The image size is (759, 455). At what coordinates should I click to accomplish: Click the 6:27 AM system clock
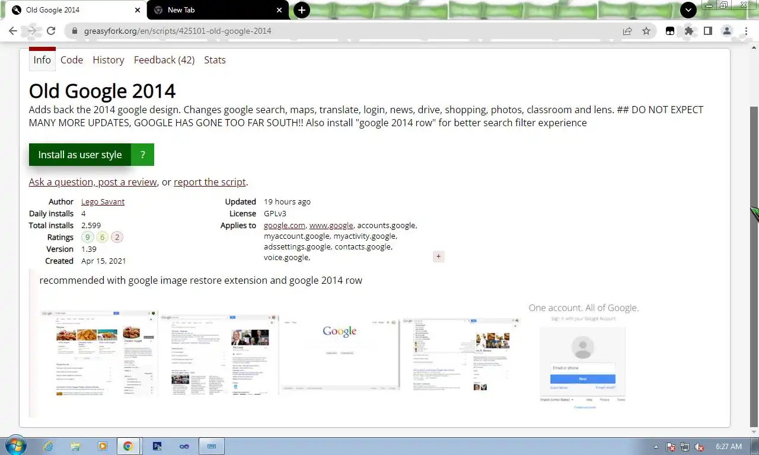click(729, 447)
